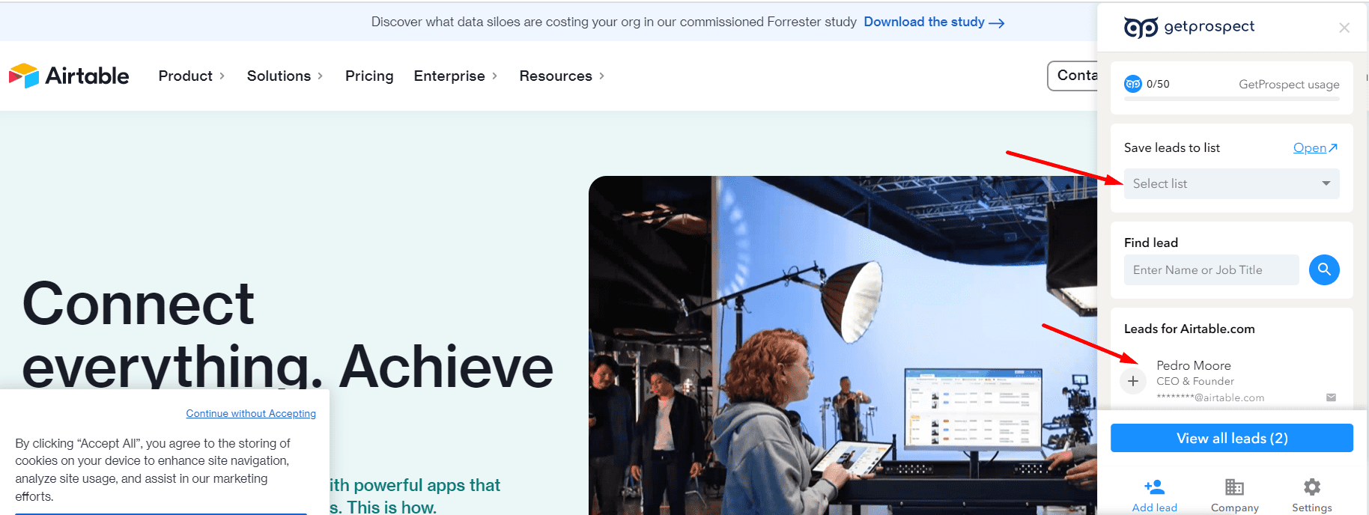Image resolution: width=1369 pixels, height=515 pixels.
Task: Click the blue search magnifier icon
Action: 1324,269
